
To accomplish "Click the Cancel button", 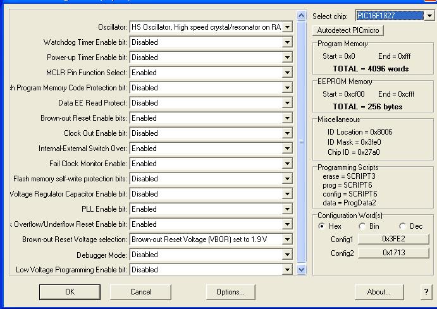I will [141, 292].
